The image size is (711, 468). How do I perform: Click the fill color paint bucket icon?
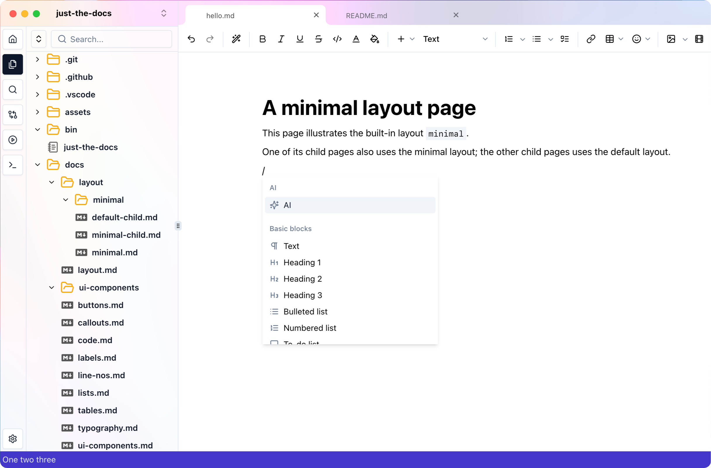point(375,39)
